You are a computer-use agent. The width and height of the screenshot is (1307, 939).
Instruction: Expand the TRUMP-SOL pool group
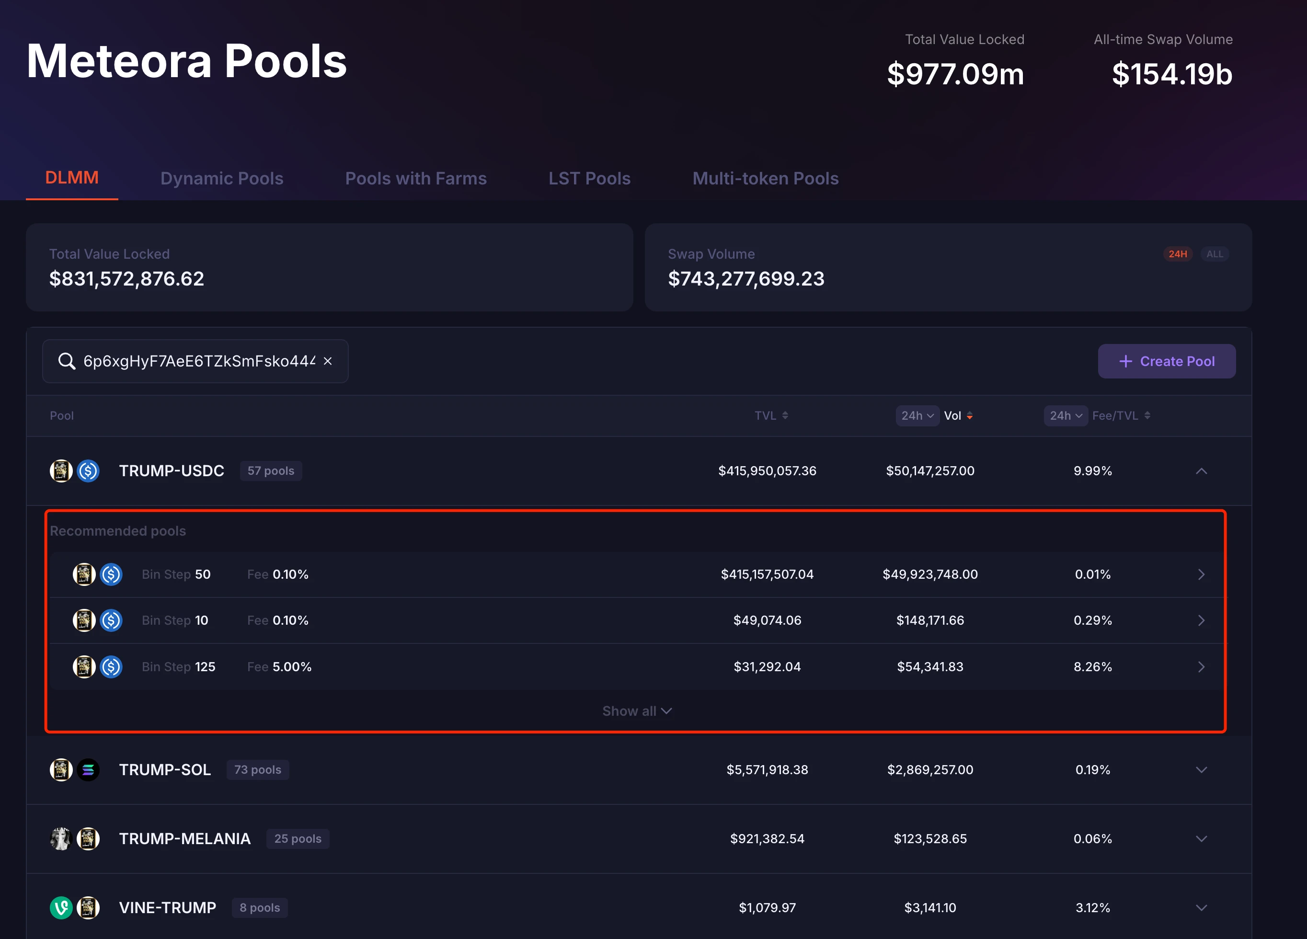(x=1202, y=769)
